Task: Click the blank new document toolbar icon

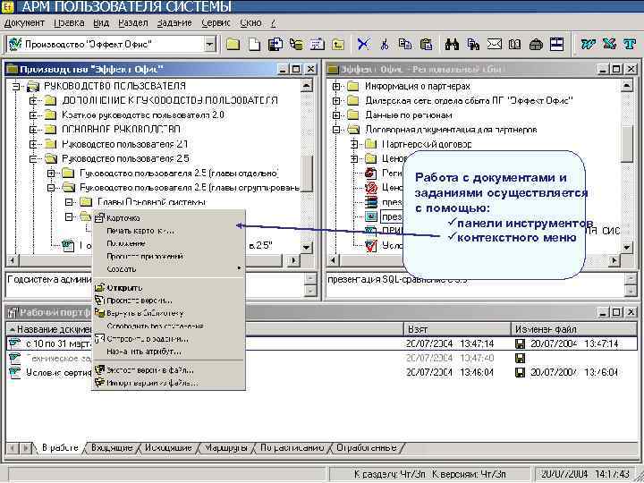Action: point(255,44)
